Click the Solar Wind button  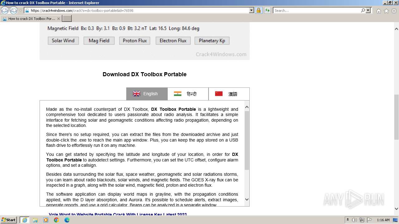click(63, 40)
